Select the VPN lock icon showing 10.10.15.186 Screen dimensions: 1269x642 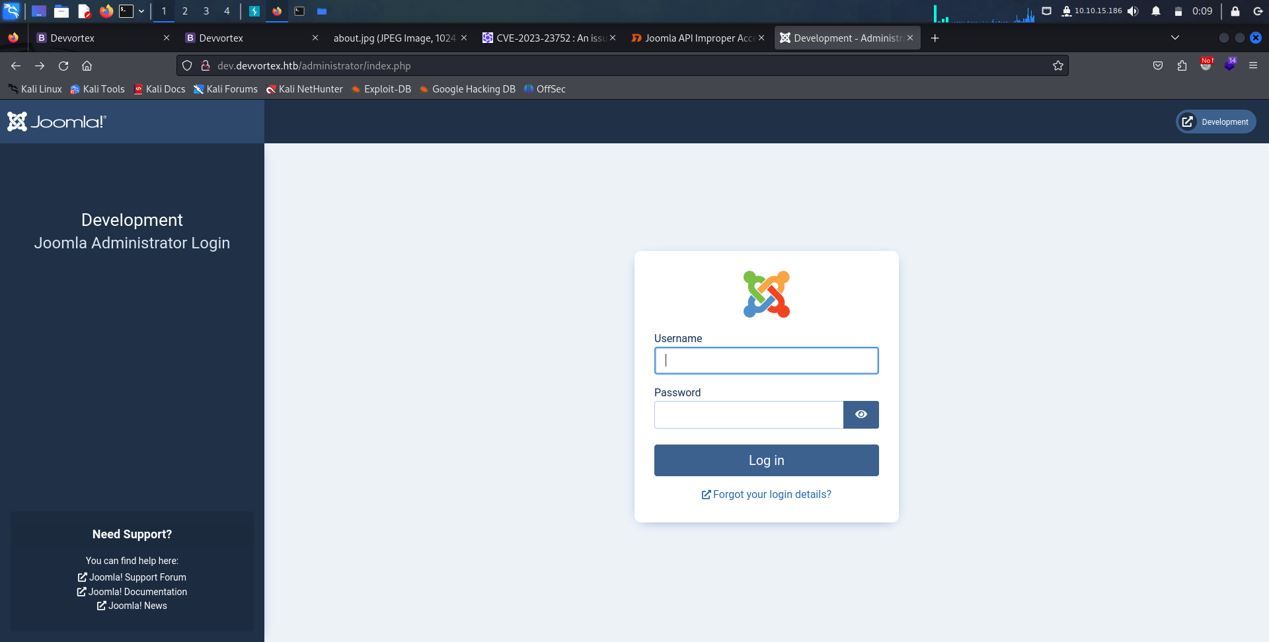[x=1067, y=11]
